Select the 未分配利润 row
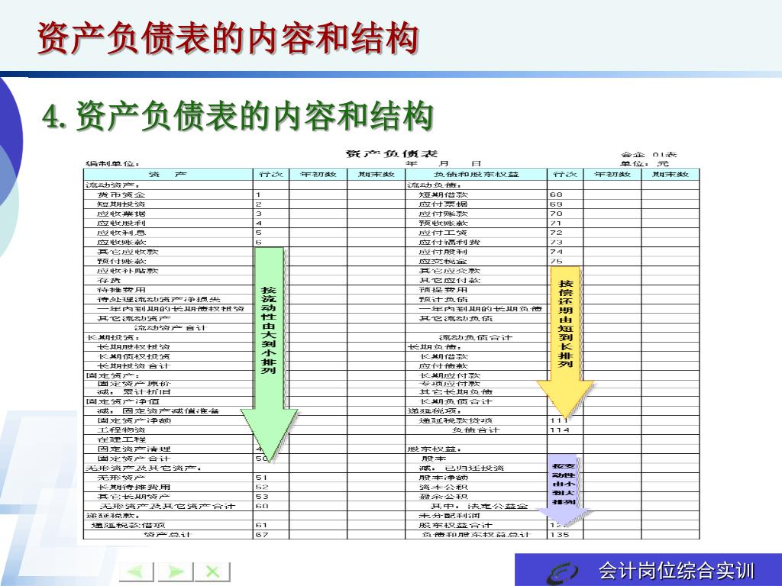This screenshot has width=782, height=586. click(x=449, y=515)
